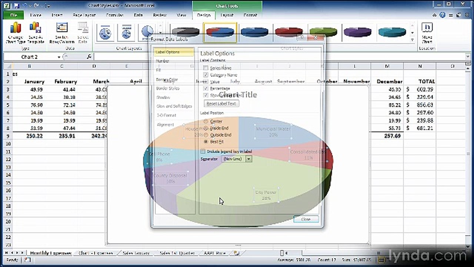Click the Format Data Labels help button
Viewport: 474px width, 267px height.
pos(302,38)
